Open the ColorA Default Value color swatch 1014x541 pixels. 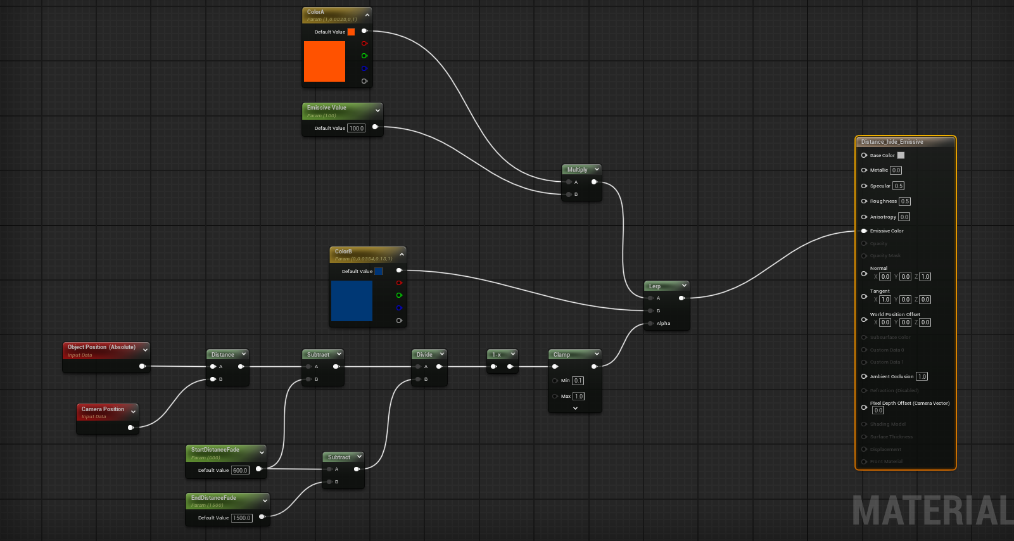click(x=351, y=32)
